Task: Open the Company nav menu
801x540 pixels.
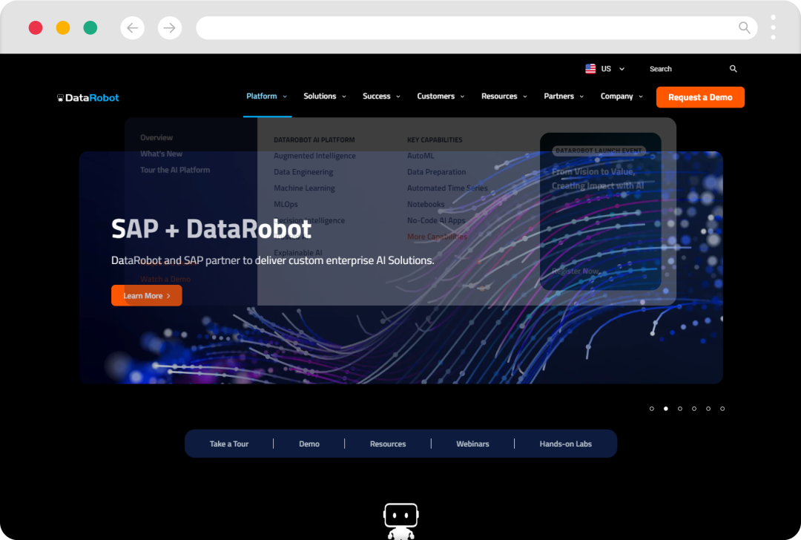Action: click(x=616, y=96)
